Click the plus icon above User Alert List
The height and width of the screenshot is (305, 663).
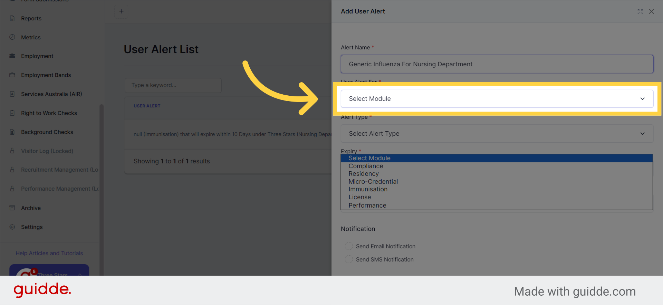[x=121, y=11]
